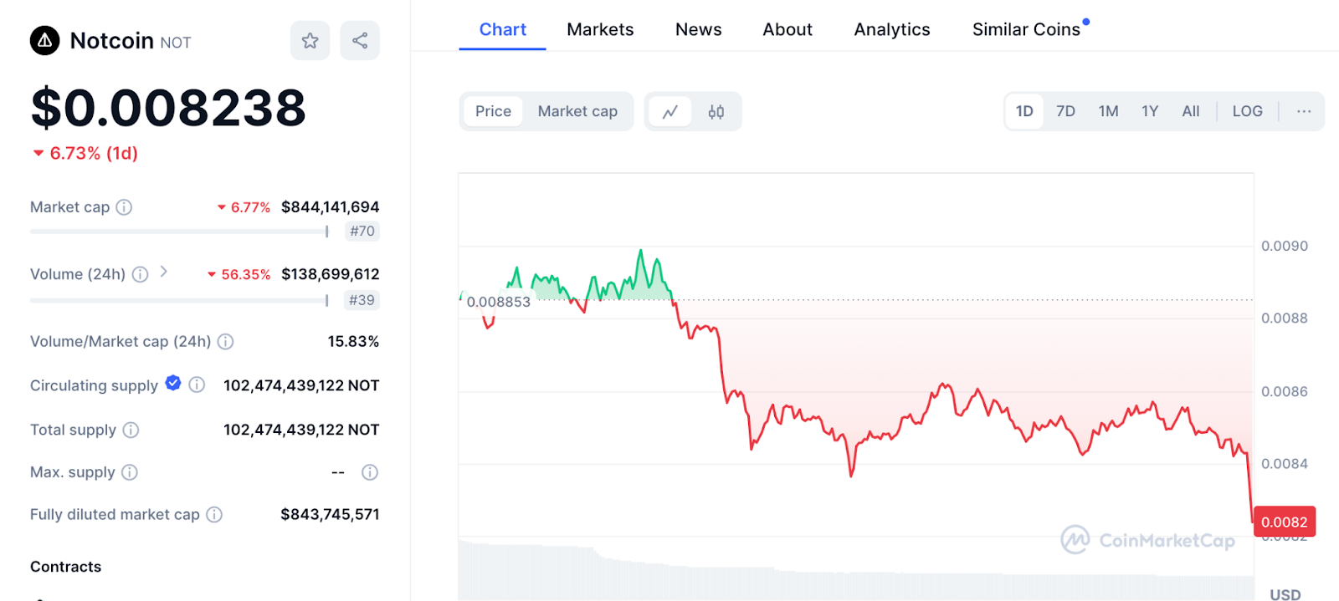Screen dimensions: 1339x601
Task: Open Market cap info tooltip icon
Action: click(x=124, y=207)
